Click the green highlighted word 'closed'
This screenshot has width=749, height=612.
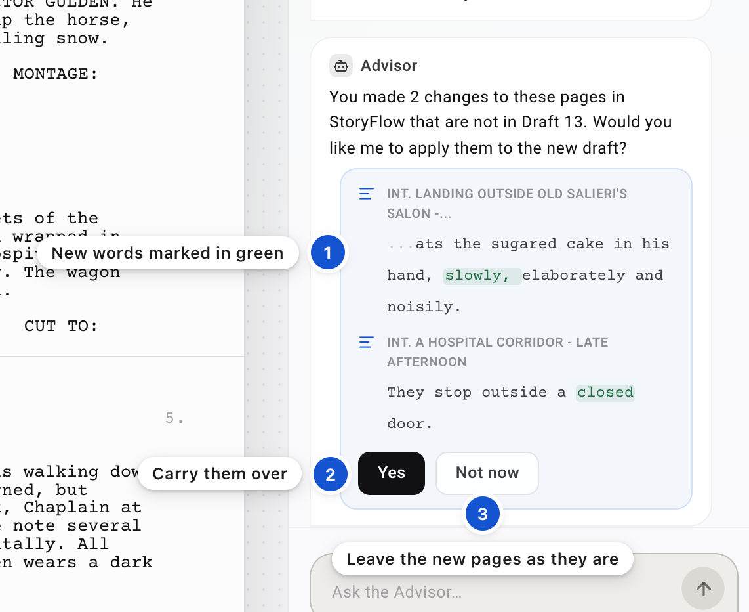[605, 393]
